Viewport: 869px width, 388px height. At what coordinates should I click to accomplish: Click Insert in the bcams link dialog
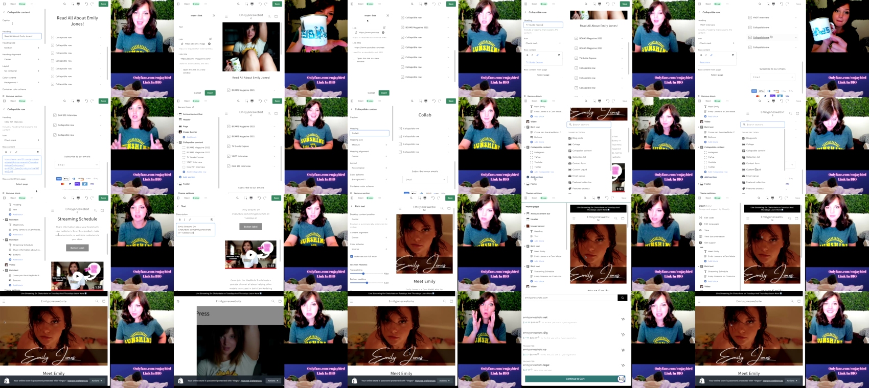(210, 93)
